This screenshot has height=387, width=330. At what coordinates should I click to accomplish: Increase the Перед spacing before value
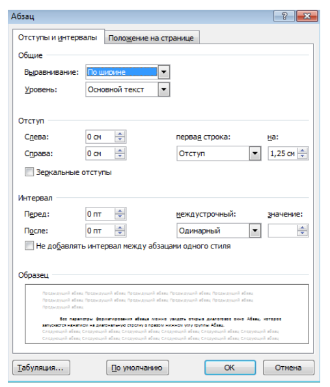pos(120,211)
